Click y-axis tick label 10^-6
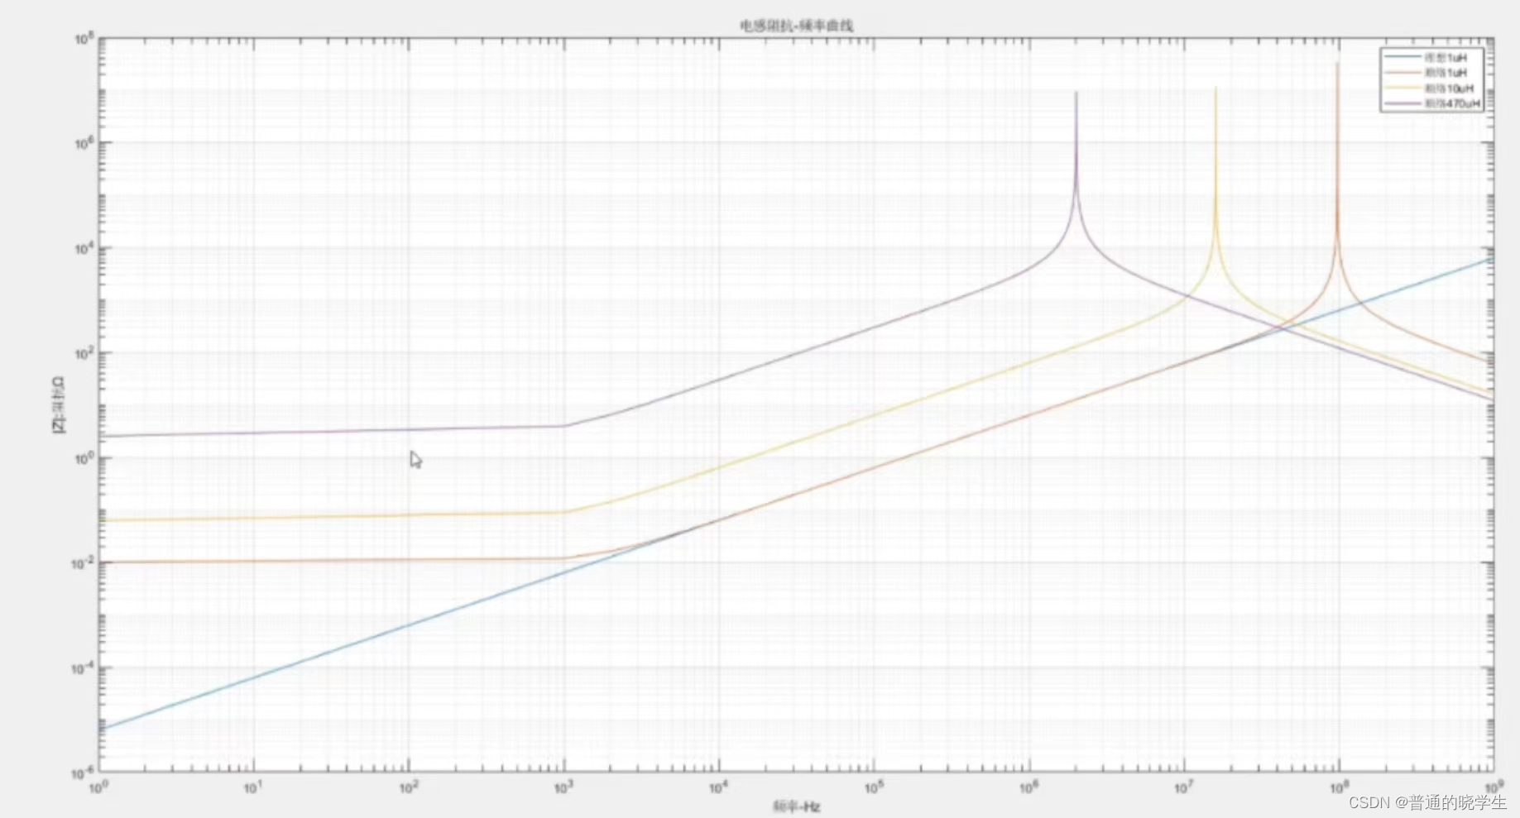Image resolution: width=1520 pixels, height=818 pixels. coord(84,773)
